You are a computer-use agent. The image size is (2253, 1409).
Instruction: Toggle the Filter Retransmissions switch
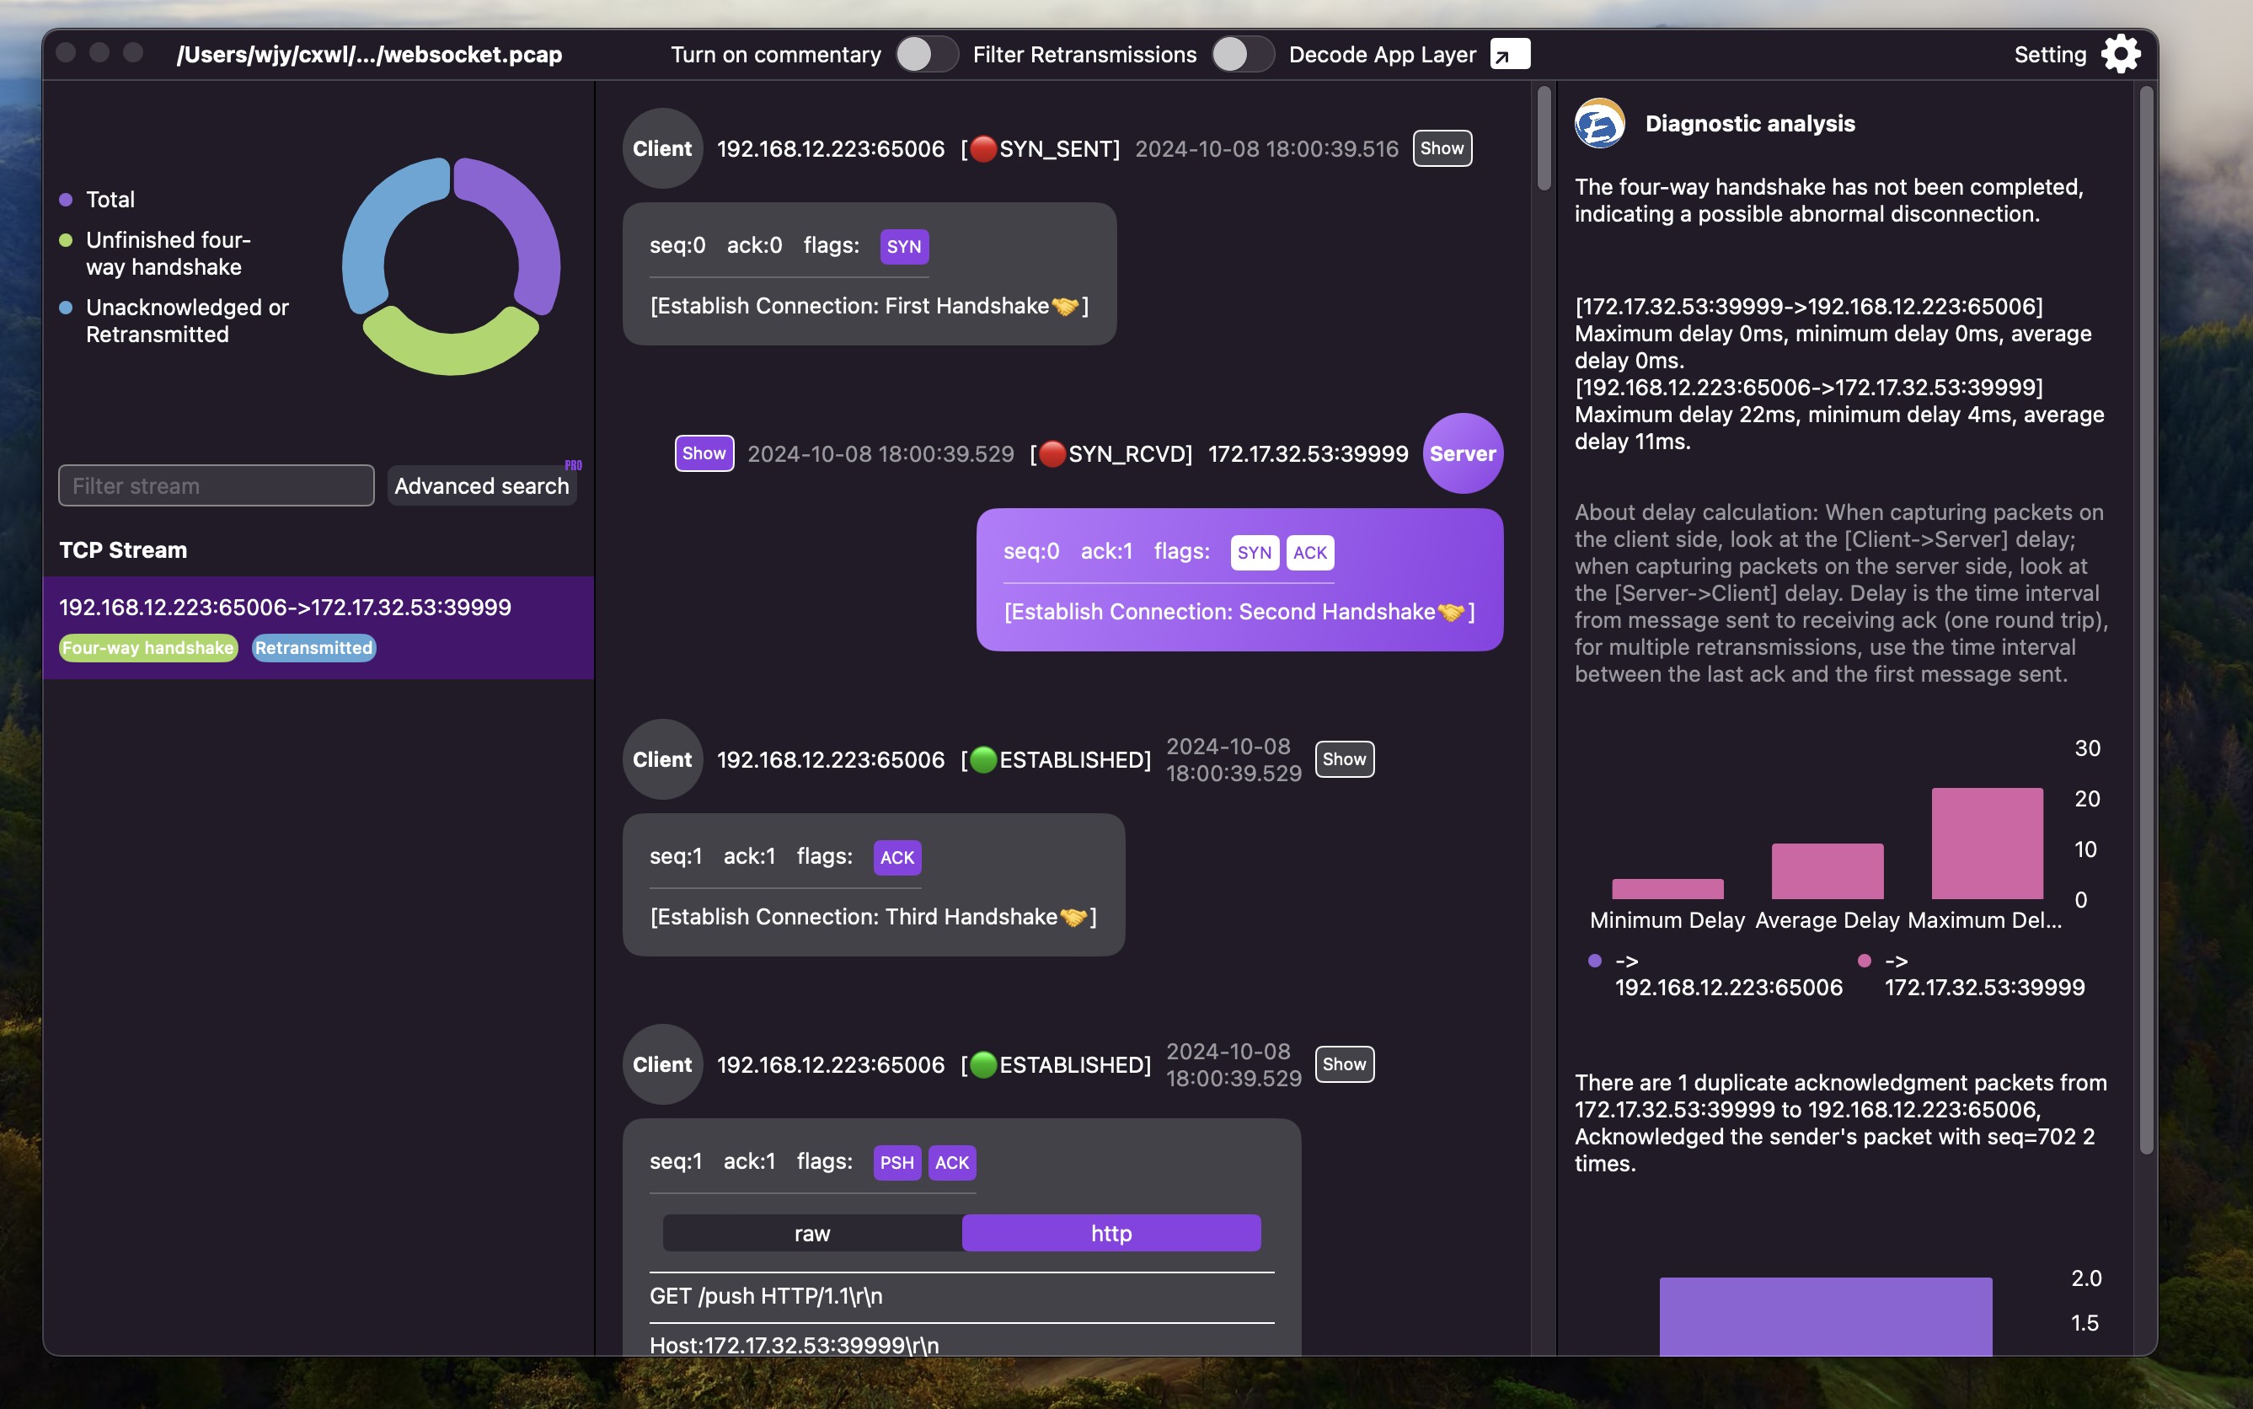(1239, 54)
